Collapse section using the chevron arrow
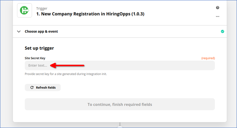Viewport: 237px width, 128px height. click(x=19, y=31)
